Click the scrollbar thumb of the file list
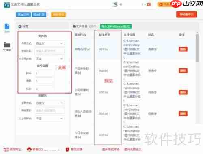Screen dimensions: 203x154 (197, 47)
